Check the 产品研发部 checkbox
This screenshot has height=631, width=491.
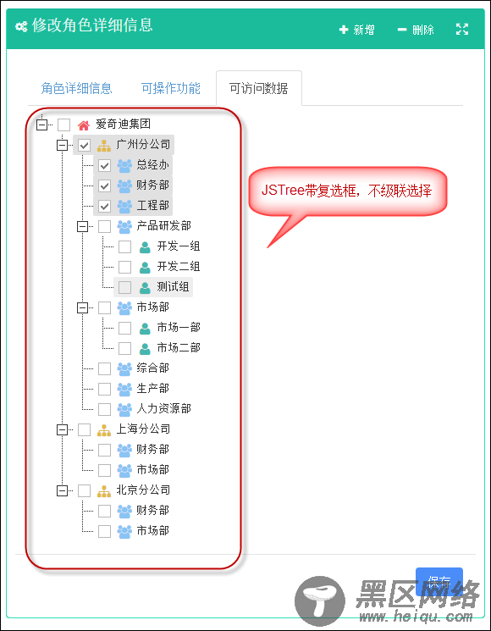(105, 226)
